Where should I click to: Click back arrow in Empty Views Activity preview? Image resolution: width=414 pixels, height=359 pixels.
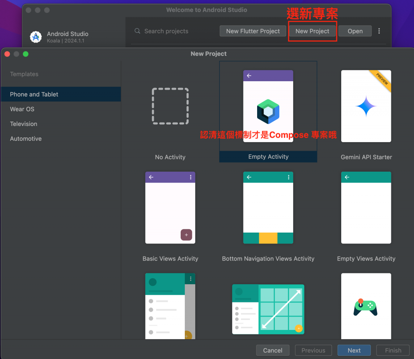coord(347,177)
